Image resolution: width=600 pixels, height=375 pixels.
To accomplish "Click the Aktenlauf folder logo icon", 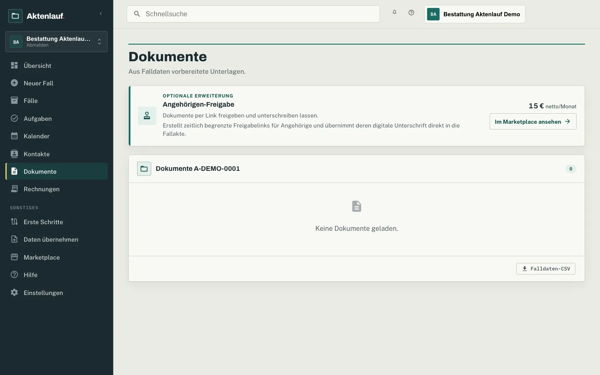I will click(15, 16).
